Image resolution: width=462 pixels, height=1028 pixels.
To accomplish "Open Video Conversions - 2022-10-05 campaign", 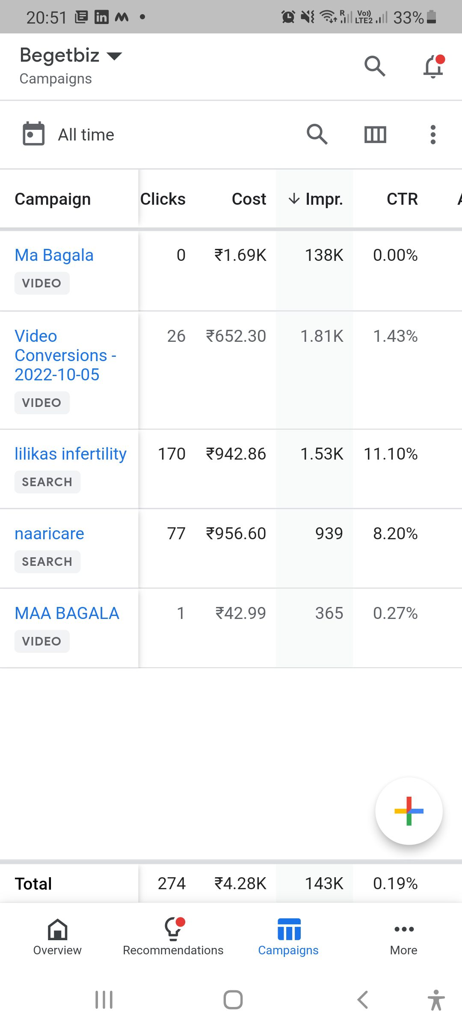I will (65, 356).
